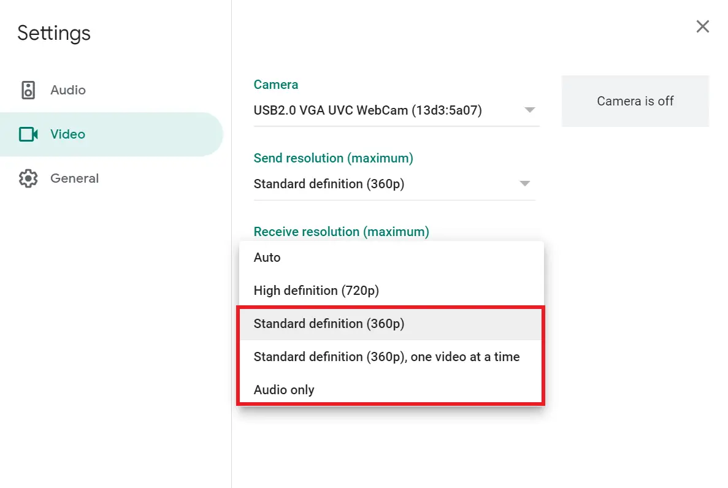Click the Camera is off preview box
The height and width of the screenshot is (488, 728).
coord(635,101)
